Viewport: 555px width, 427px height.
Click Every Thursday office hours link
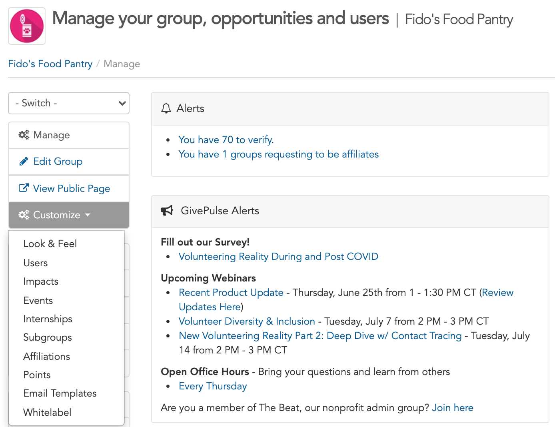pos(213,386)
